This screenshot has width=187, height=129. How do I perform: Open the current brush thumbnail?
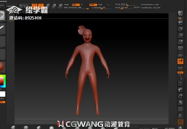[x=2, y=16]
